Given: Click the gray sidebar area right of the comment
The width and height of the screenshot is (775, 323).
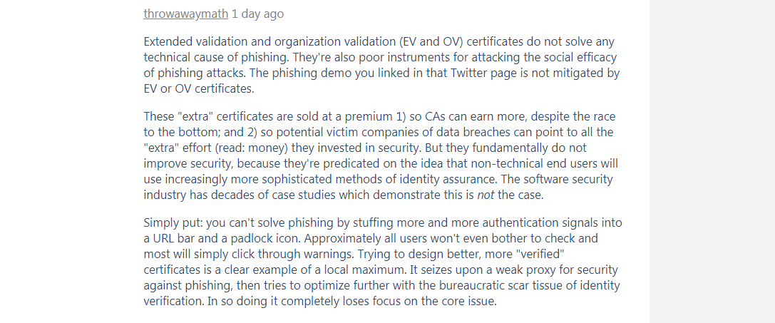Looking at the screenshot, I should 712,161.
